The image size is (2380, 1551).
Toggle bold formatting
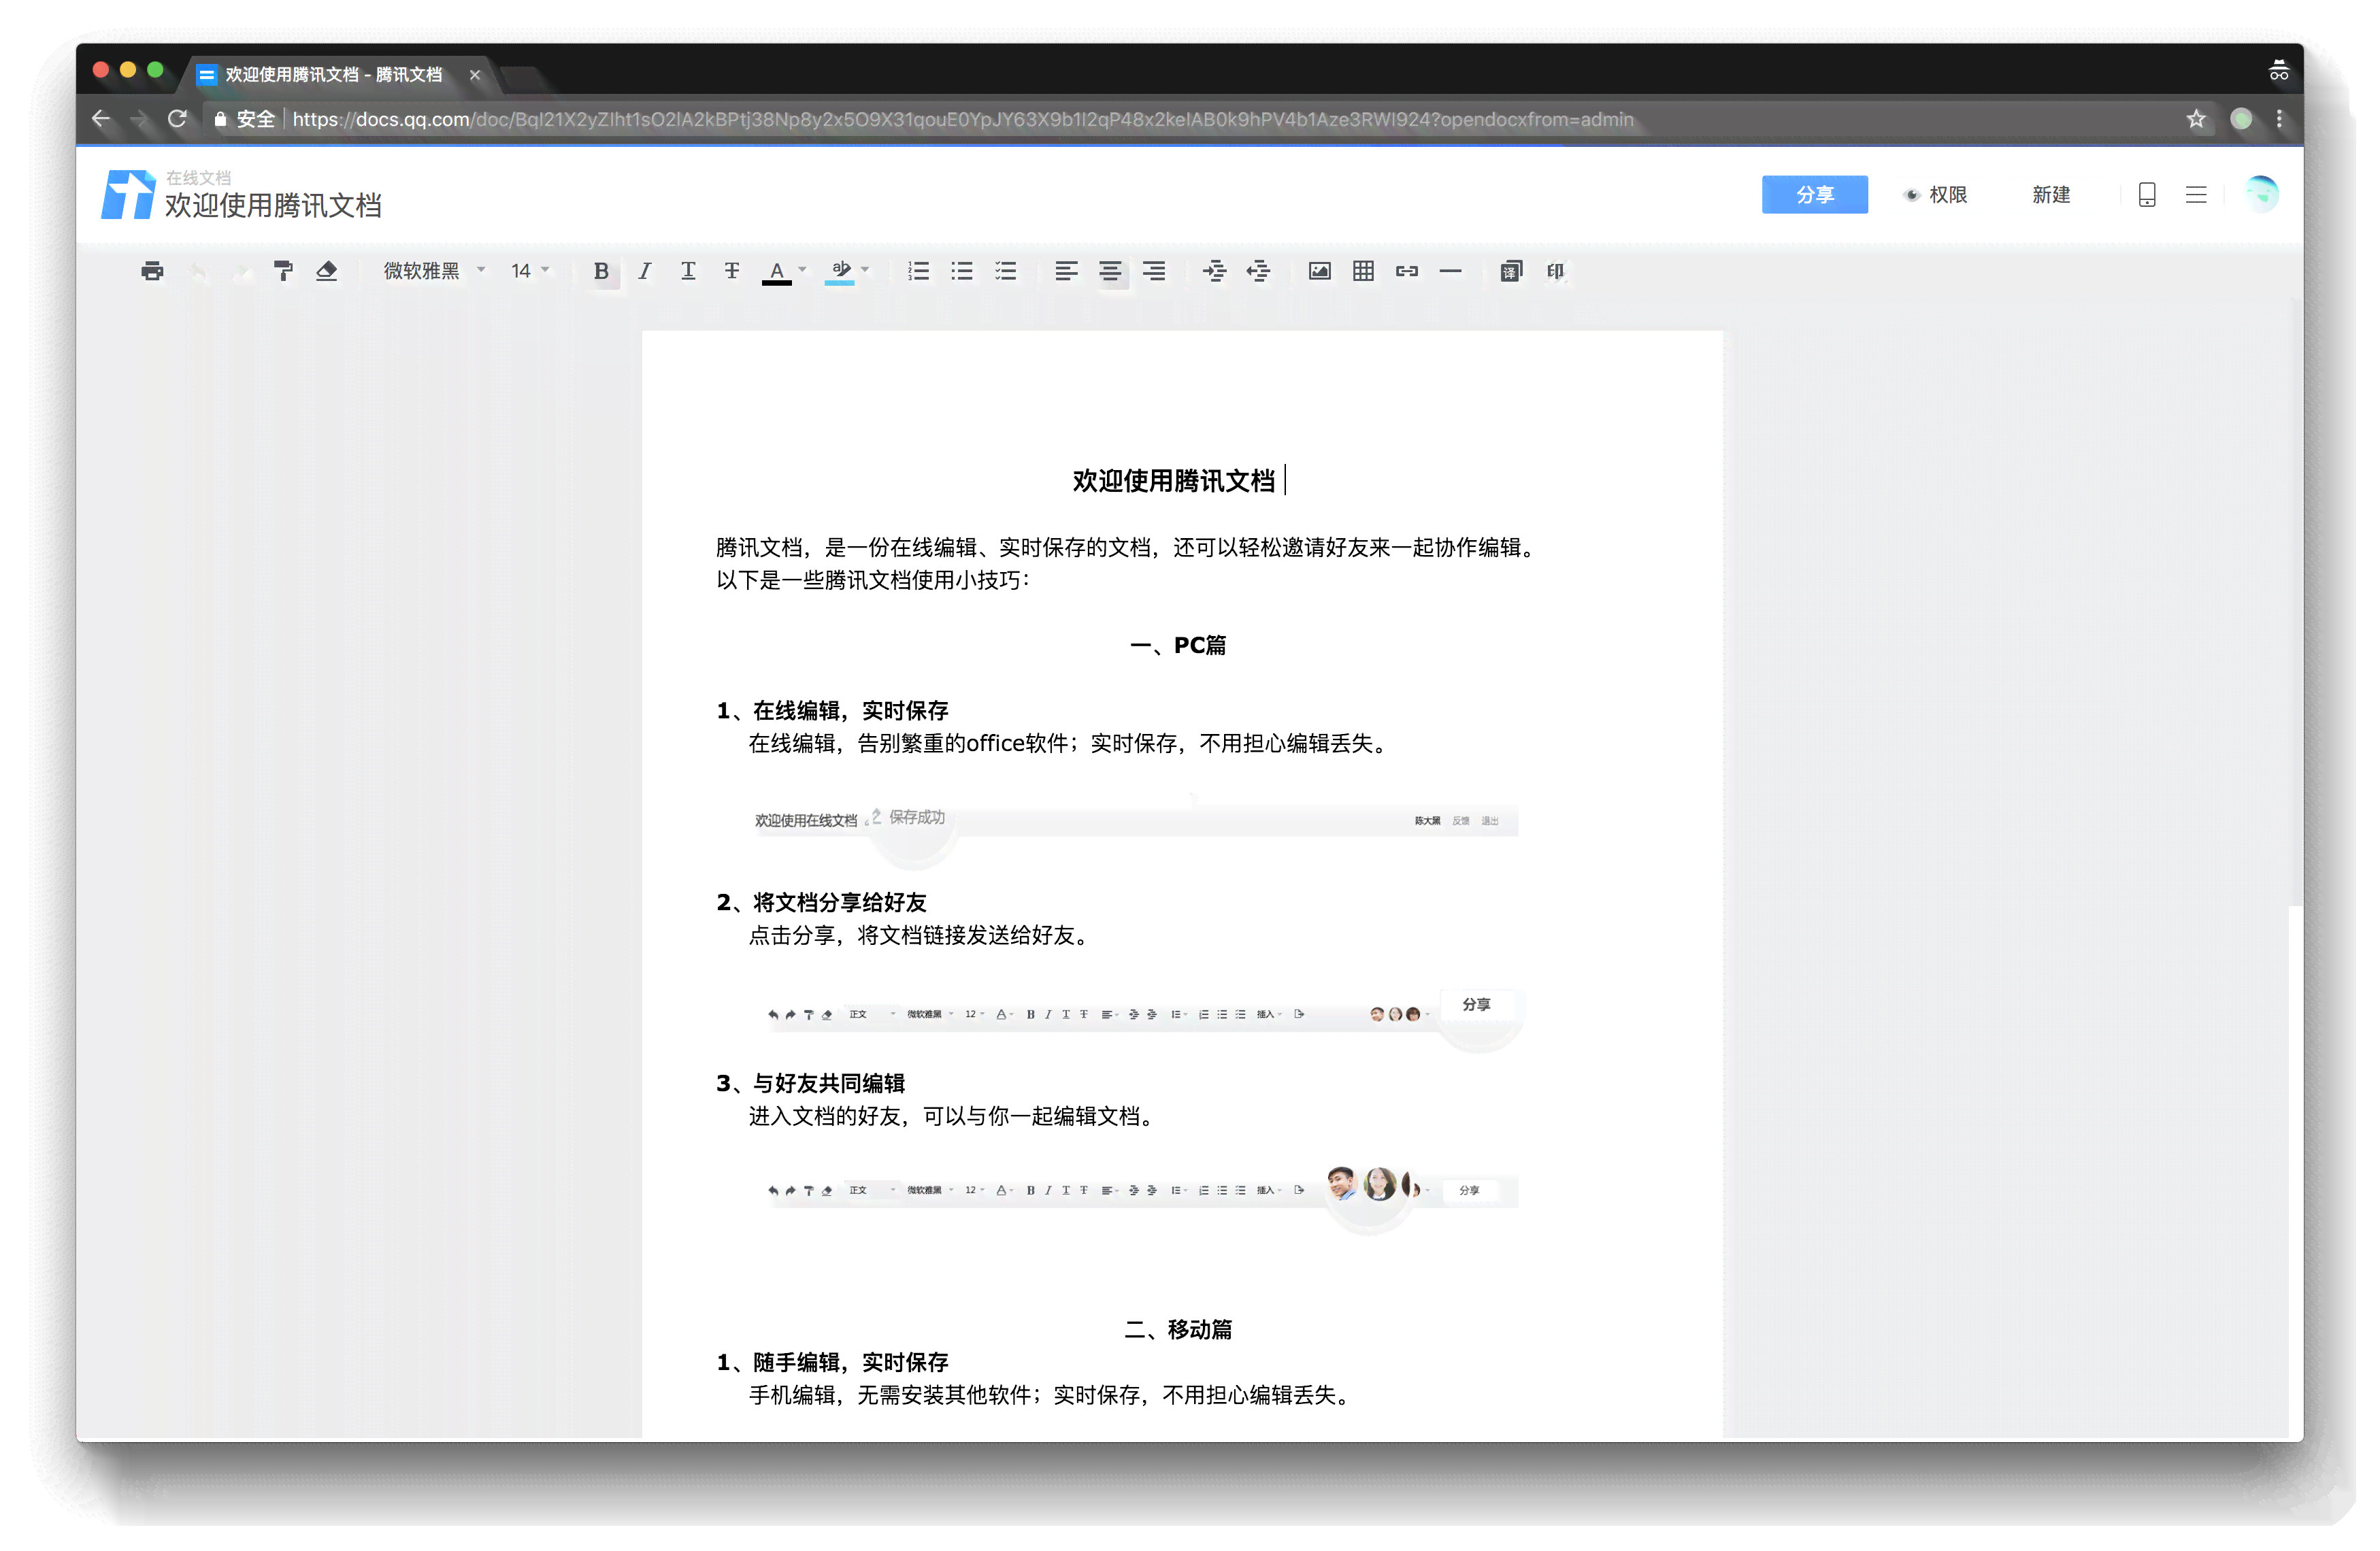click(601, 271)
